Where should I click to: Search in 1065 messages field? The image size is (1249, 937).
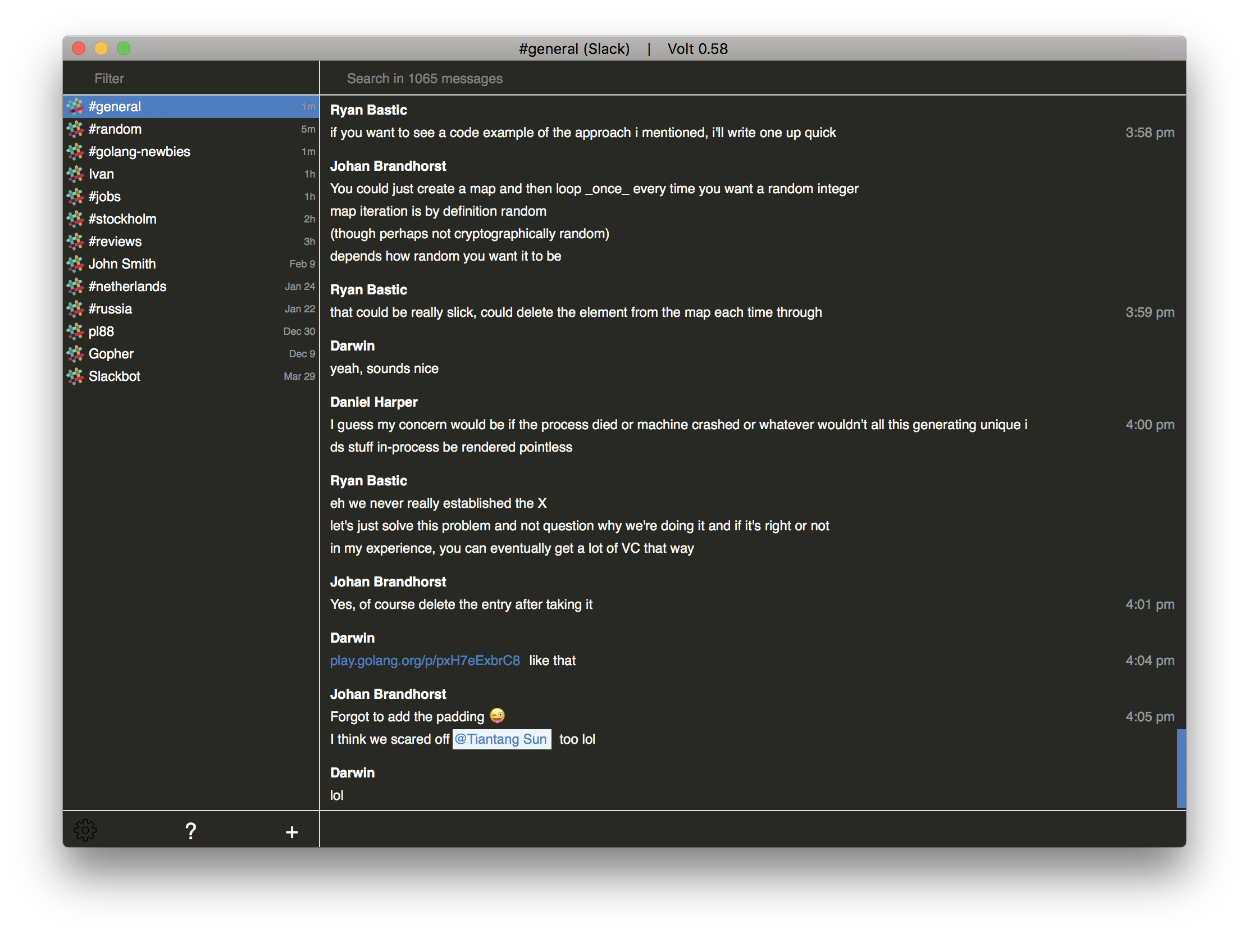tap(753, 79)
